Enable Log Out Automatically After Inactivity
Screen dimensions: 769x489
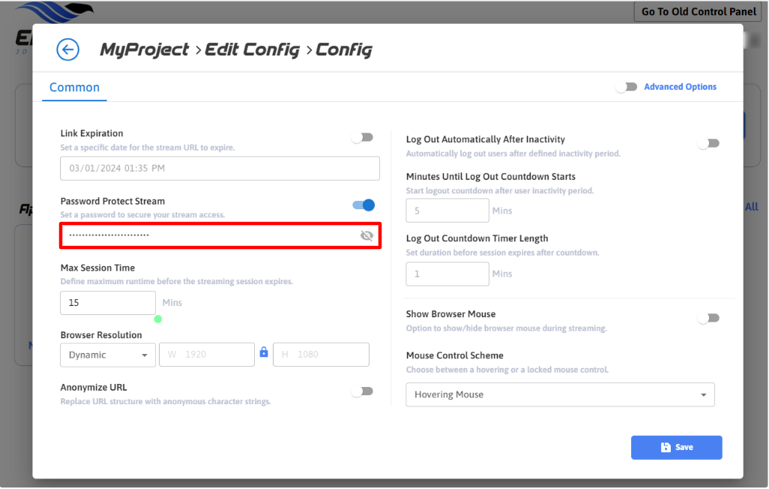tap(708, 143)
